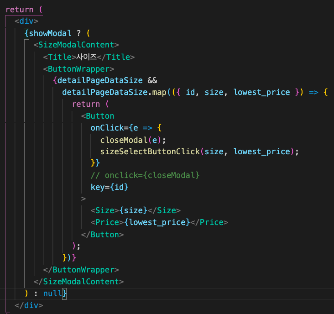334x314 pixels.
Task: Click the closing div tag
Action: point(29,305)
